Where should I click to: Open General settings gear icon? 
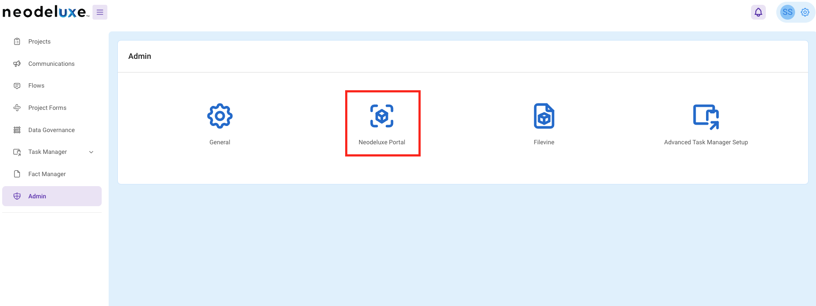pyautogui.click(x=220, y=116)
